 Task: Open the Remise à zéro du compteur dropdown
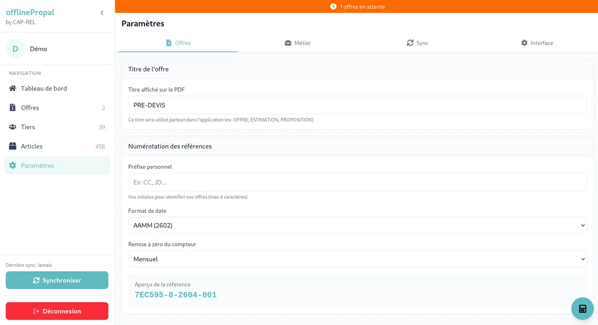357,259
